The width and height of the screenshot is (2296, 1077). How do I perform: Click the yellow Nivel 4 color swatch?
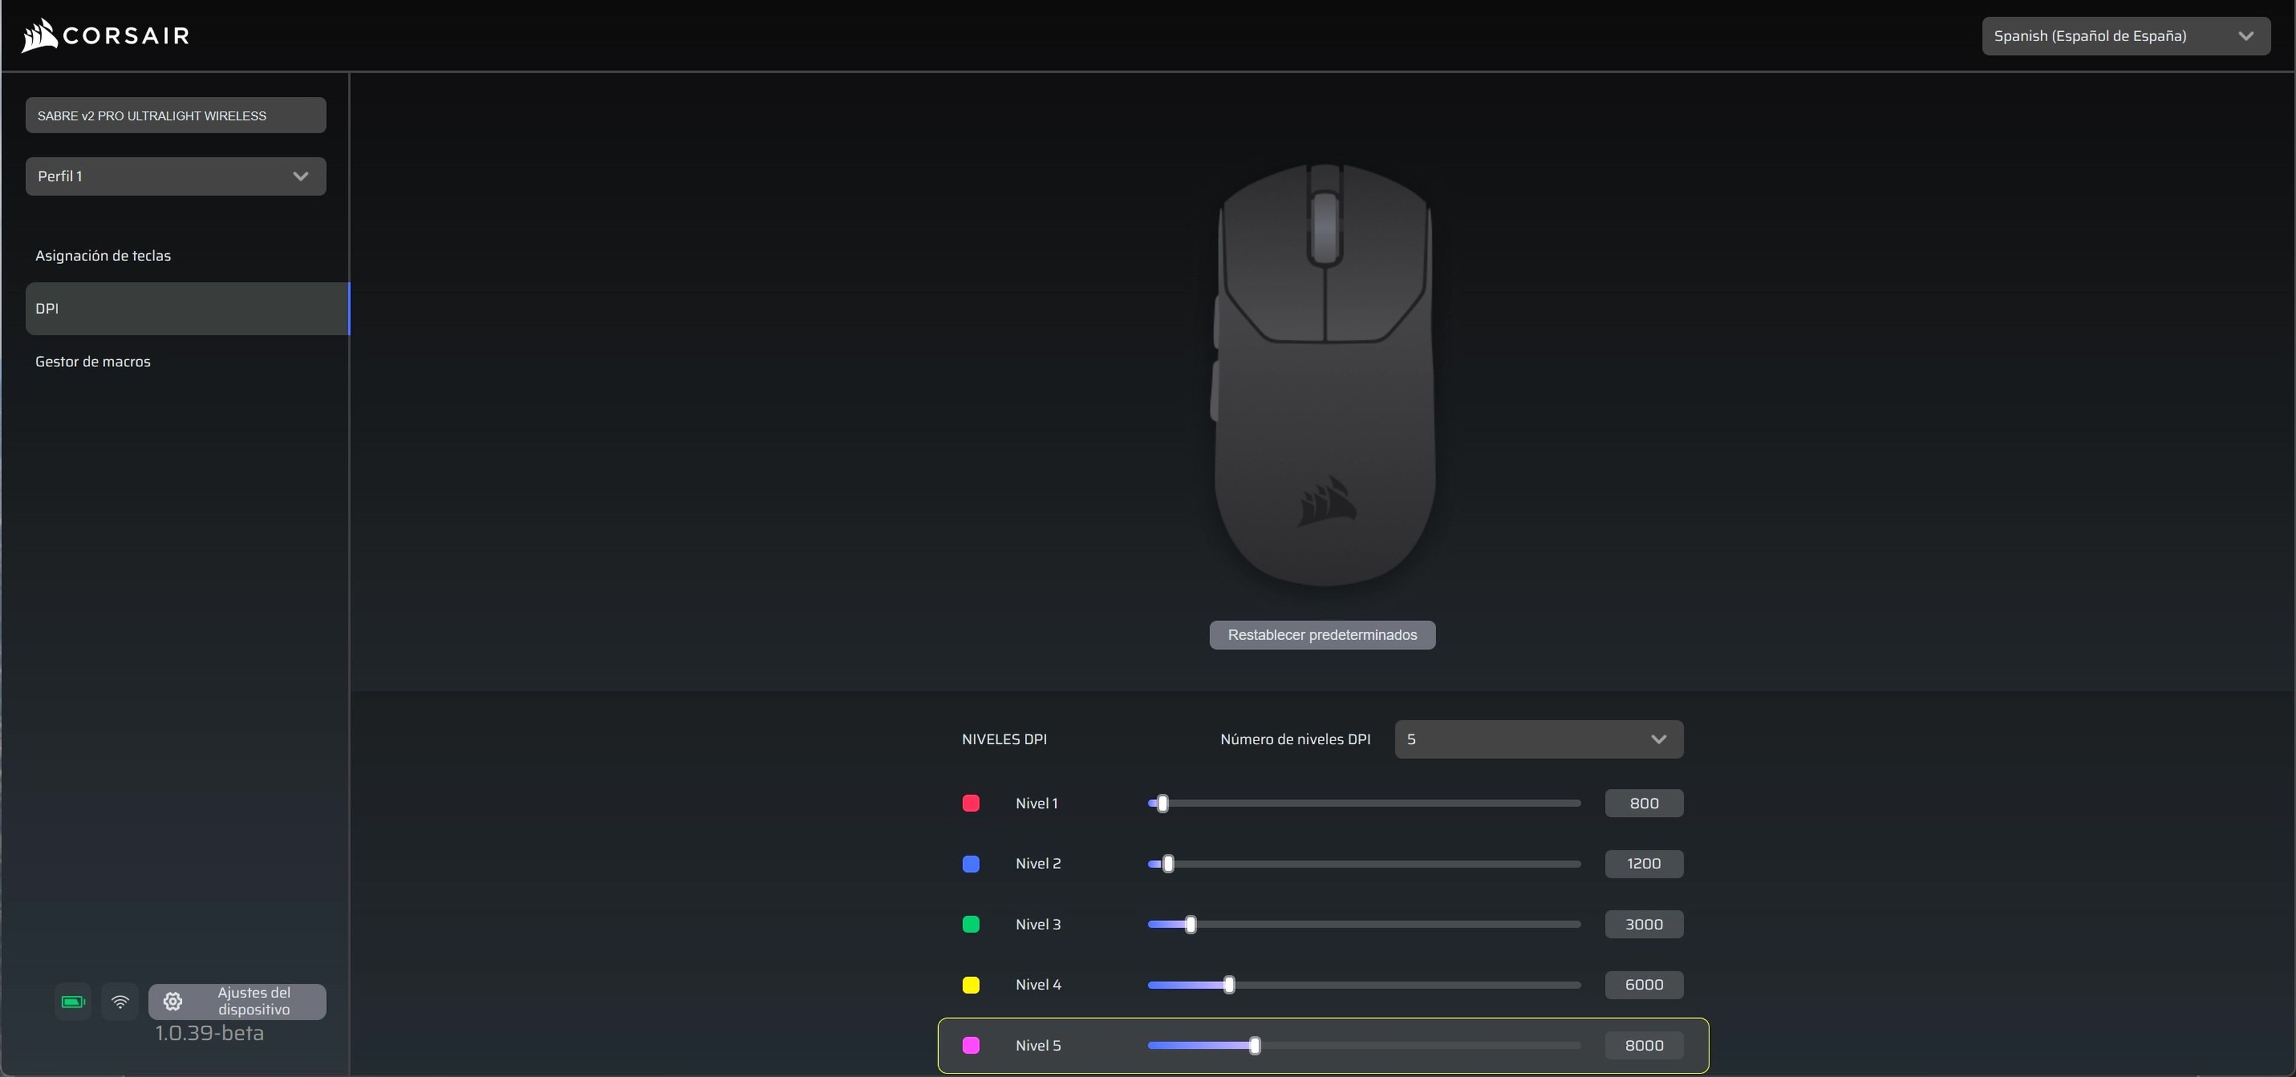(970, 984)
